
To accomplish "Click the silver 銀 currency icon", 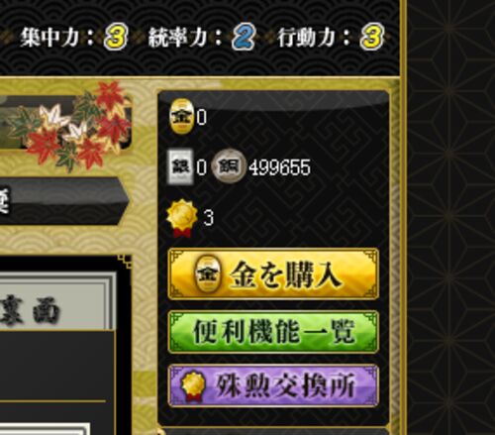I will pyautogui.click(x=180, y=166).
